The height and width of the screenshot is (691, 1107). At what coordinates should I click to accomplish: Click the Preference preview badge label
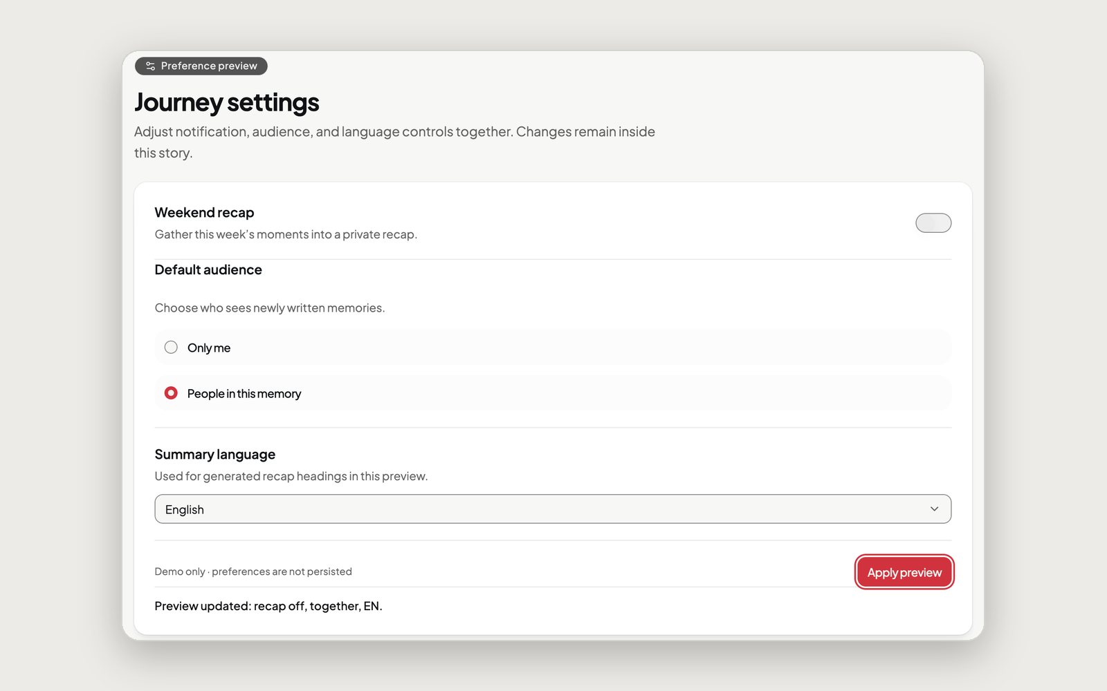click(x=209, y=66)
